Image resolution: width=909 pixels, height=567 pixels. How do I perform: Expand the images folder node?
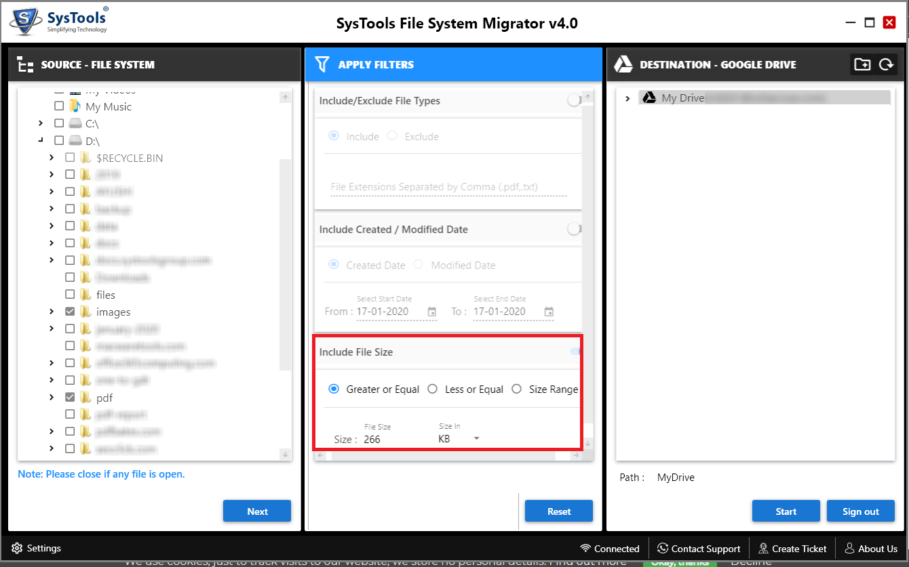pos(52,312)
